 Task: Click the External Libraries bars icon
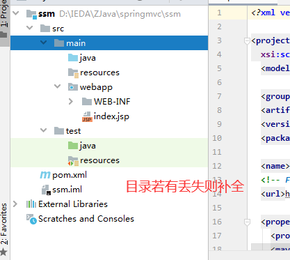point(31,204)
